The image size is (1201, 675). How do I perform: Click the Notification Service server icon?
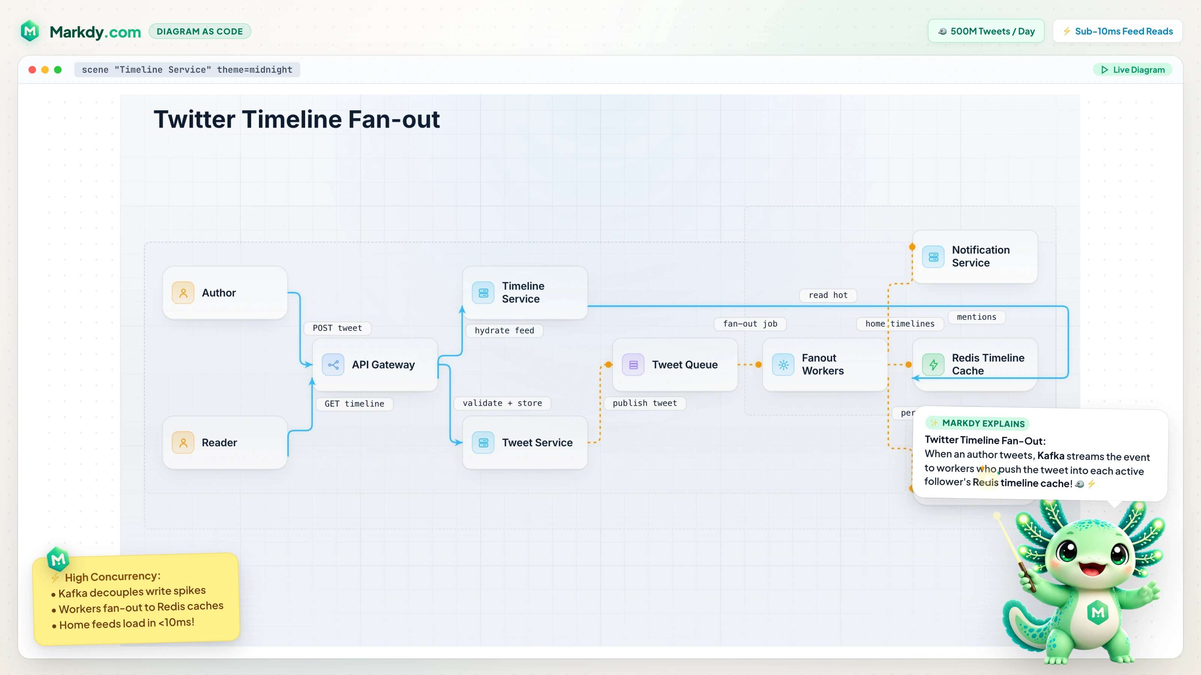933,256
